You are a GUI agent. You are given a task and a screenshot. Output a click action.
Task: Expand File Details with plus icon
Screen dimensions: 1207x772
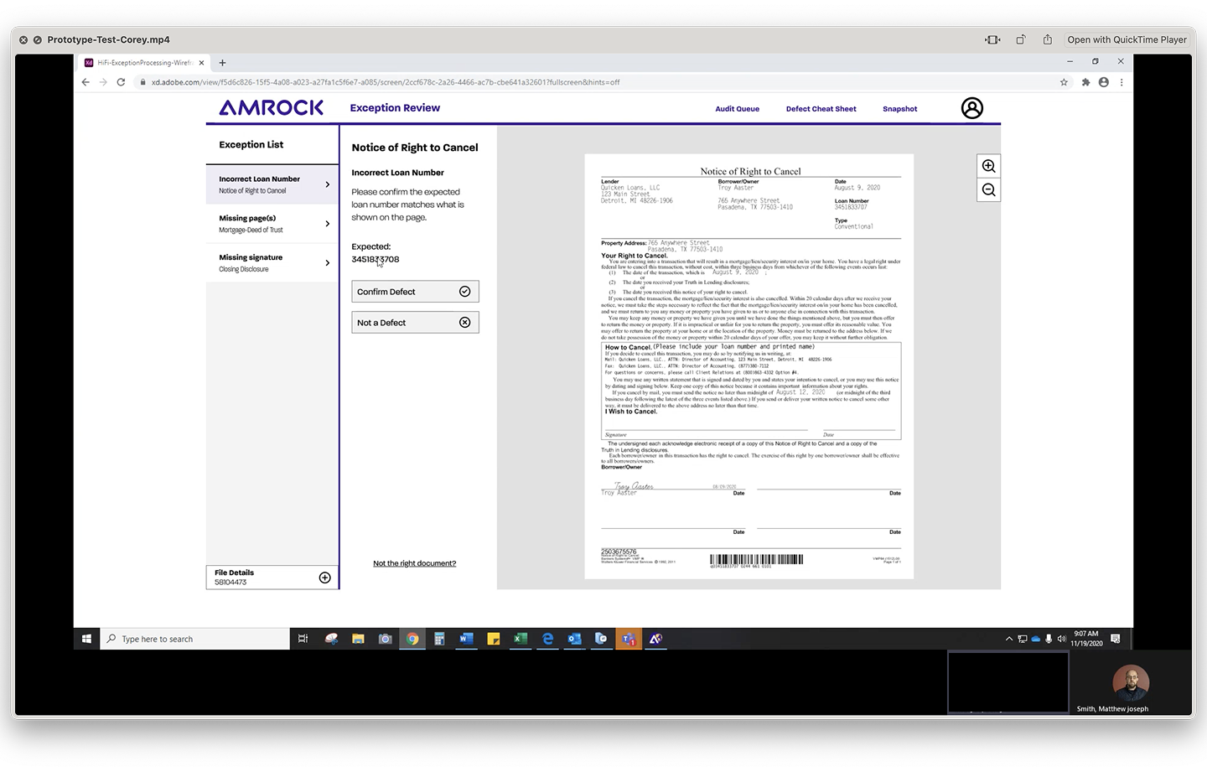[324, 578]
